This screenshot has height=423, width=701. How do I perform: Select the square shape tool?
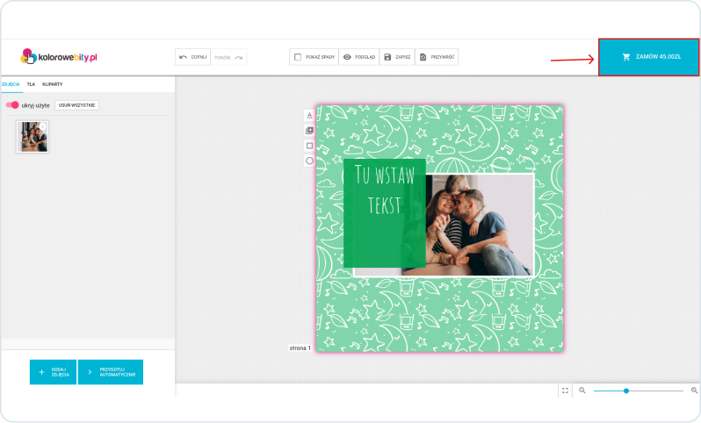click(x=309, y=146)
